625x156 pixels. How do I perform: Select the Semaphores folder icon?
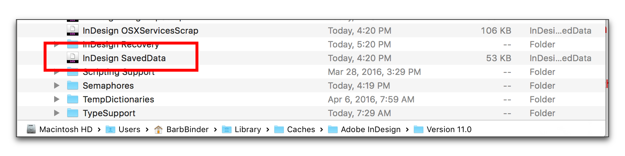point(73,85)
